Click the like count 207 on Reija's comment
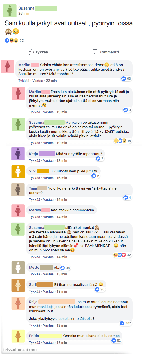This screenshot has height=354, width=143. [126, 323]
